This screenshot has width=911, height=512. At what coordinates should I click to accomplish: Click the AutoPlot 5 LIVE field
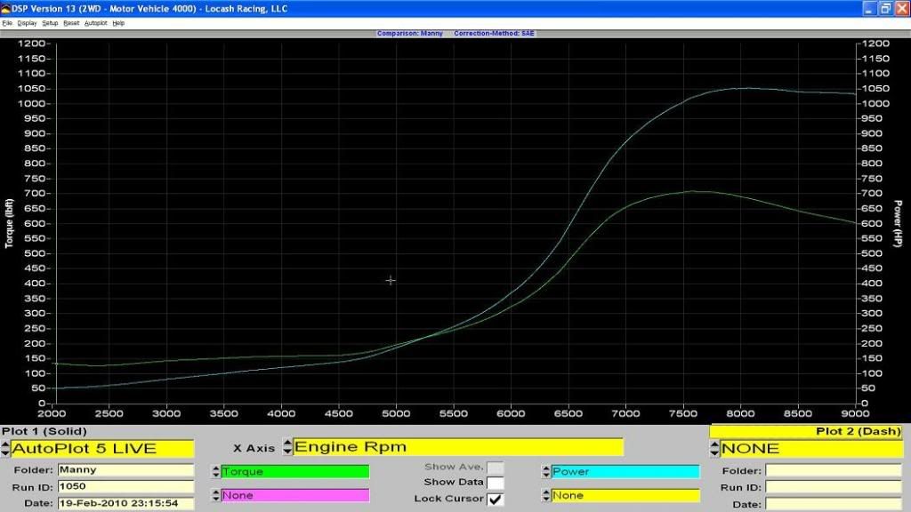(x=102, y=449)
